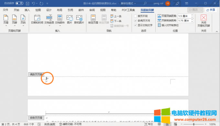Click the search magnifier icon in the title bar

(x=145, y=3)
